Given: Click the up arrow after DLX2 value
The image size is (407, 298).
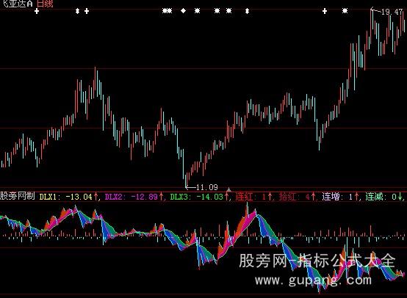Looking at the screenshot, I should [x=161, y=197].
